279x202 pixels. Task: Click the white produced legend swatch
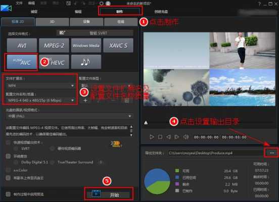[177, 190]
